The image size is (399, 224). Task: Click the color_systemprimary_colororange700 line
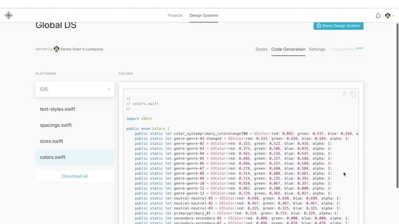246,134
